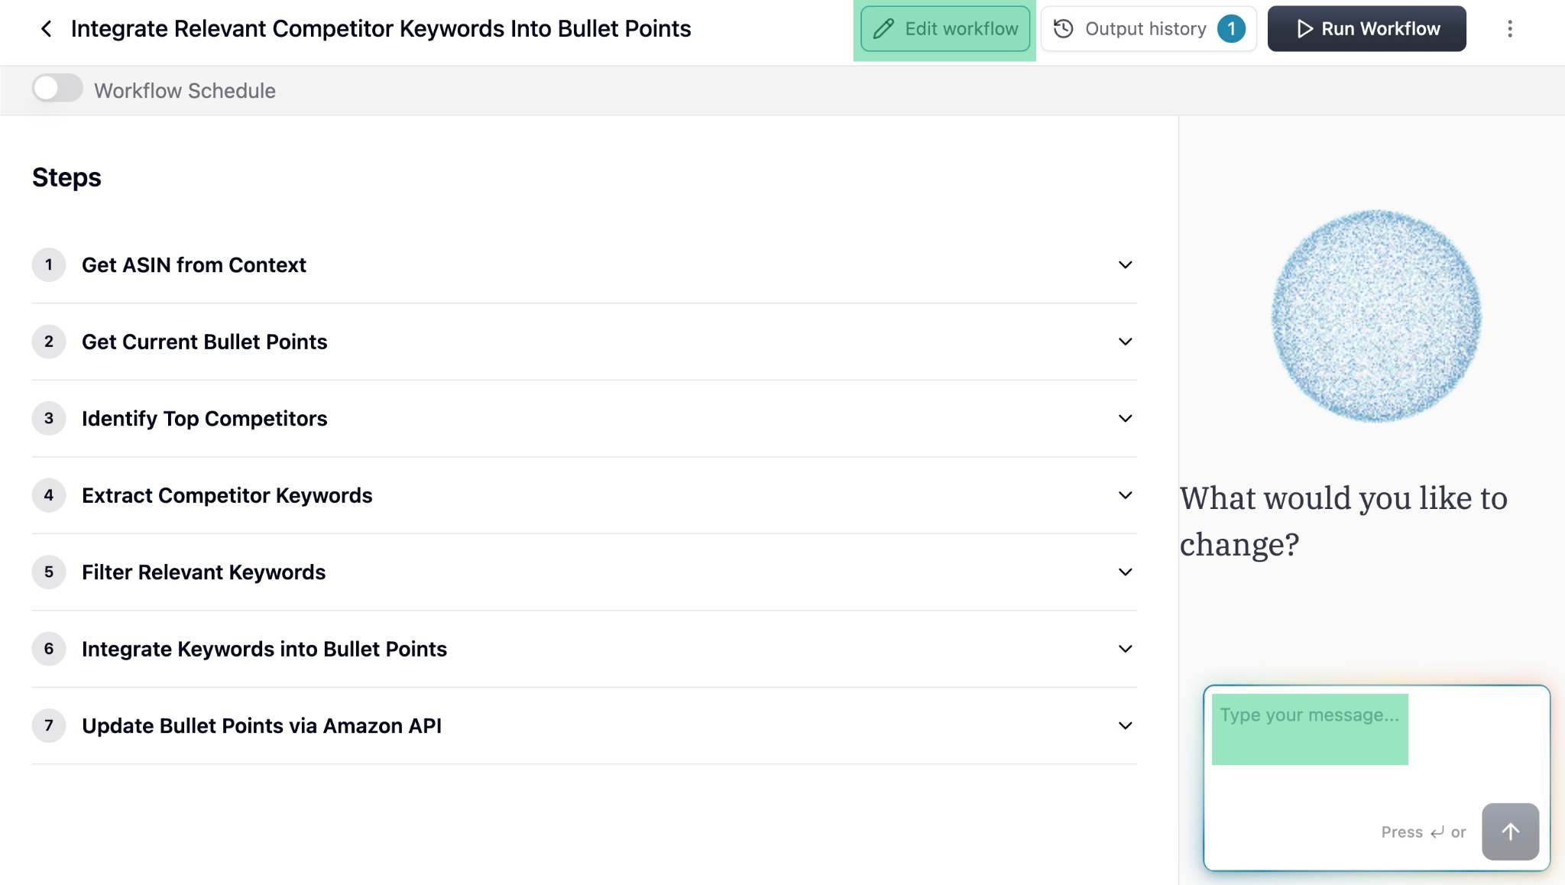Expand Update Bullet Points via Amazon API
Image resolution: width=1565 pixels, height=885 pixels.
point(1125,726)
